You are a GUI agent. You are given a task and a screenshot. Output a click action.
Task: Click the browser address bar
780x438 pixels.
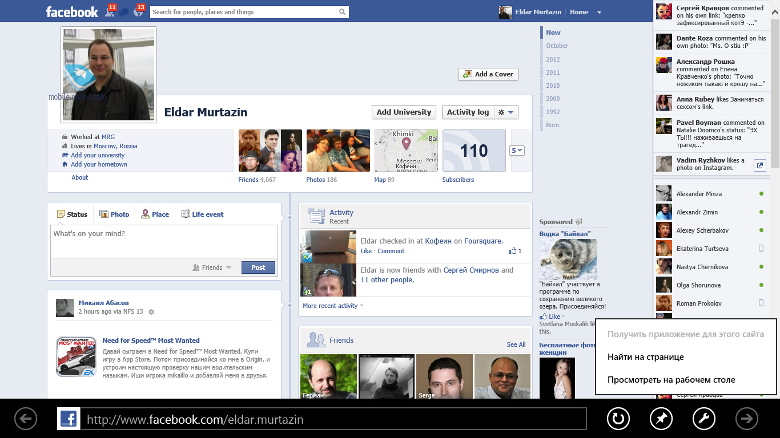coord(333,419)
